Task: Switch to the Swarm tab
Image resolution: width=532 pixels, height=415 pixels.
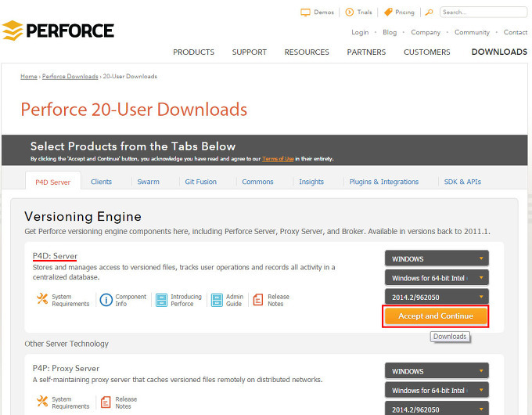Action: click(149, 182)
